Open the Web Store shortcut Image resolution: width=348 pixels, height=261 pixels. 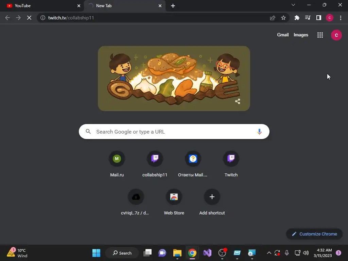pos(174,202)
